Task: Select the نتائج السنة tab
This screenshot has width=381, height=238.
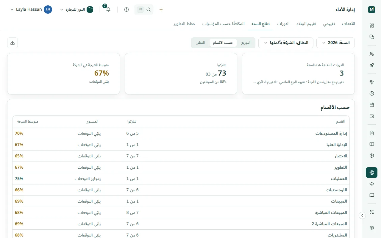Action: click(x=260, y=24)
